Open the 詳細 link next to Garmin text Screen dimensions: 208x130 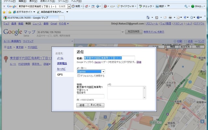[x=139, y=62]
